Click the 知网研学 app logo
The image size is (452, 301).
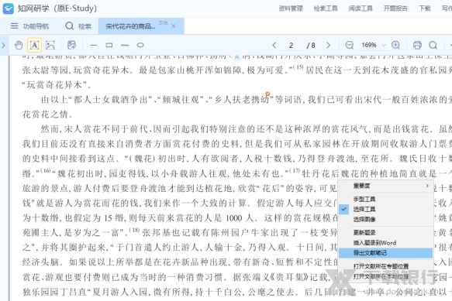(8, 9)
